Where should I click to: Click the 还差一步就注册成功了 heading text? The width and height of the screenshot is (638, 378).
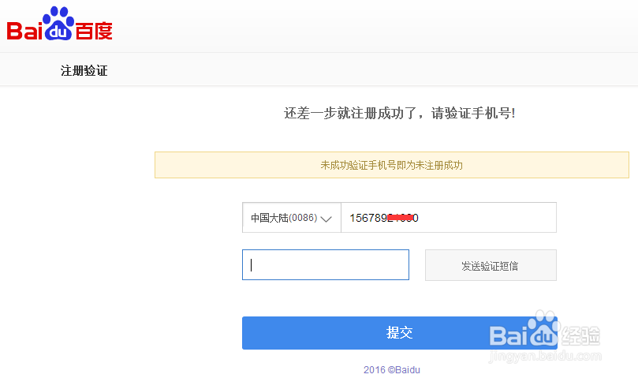click(x=399, y=113)
